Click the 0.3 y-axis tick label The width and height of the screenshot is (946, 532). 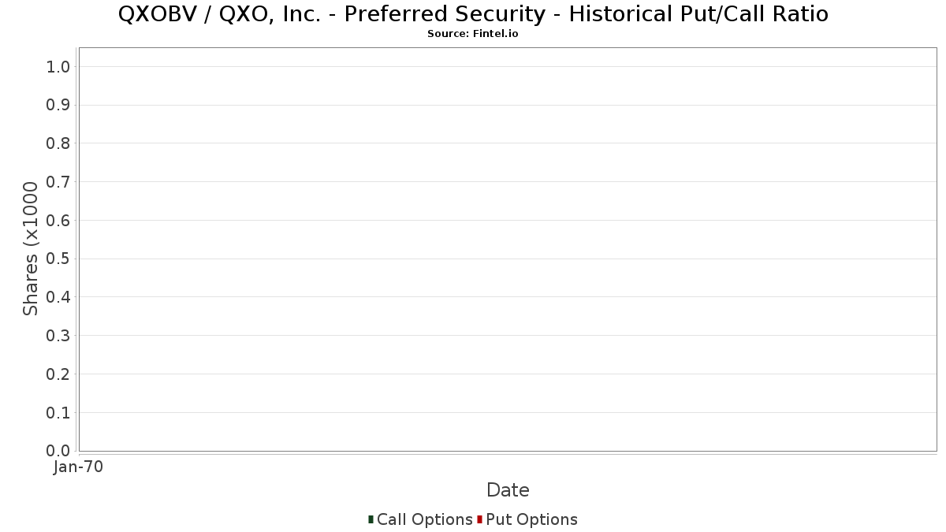click(x=59, y=336)
